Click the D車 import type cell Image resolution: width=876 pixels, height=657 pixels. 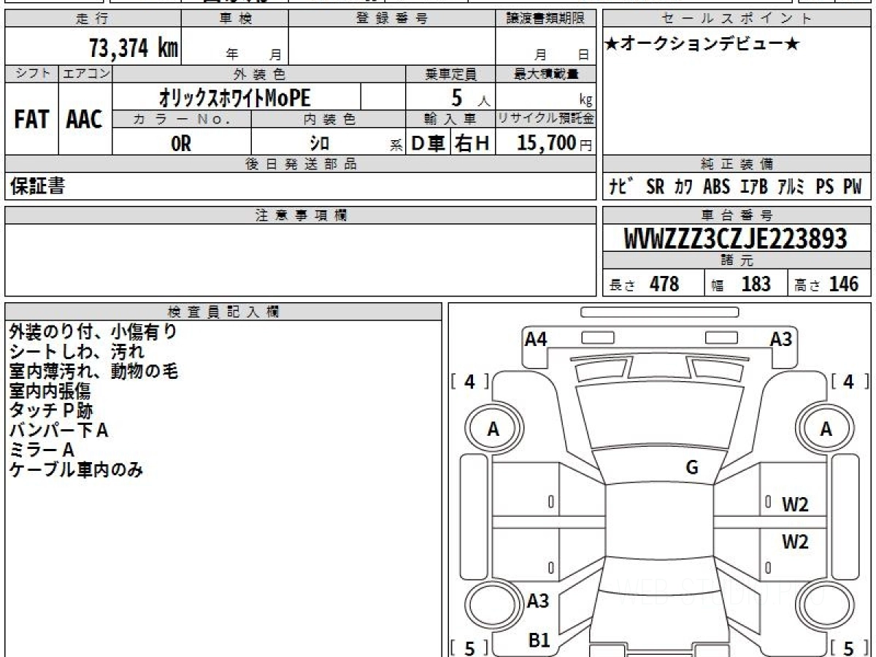[428, 144]
